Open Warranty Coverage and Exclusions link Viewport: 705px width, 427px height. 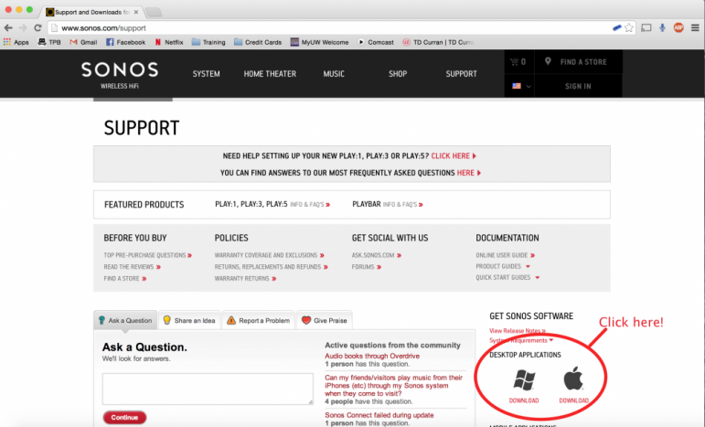pyautogui.click(x=270, y=255)
